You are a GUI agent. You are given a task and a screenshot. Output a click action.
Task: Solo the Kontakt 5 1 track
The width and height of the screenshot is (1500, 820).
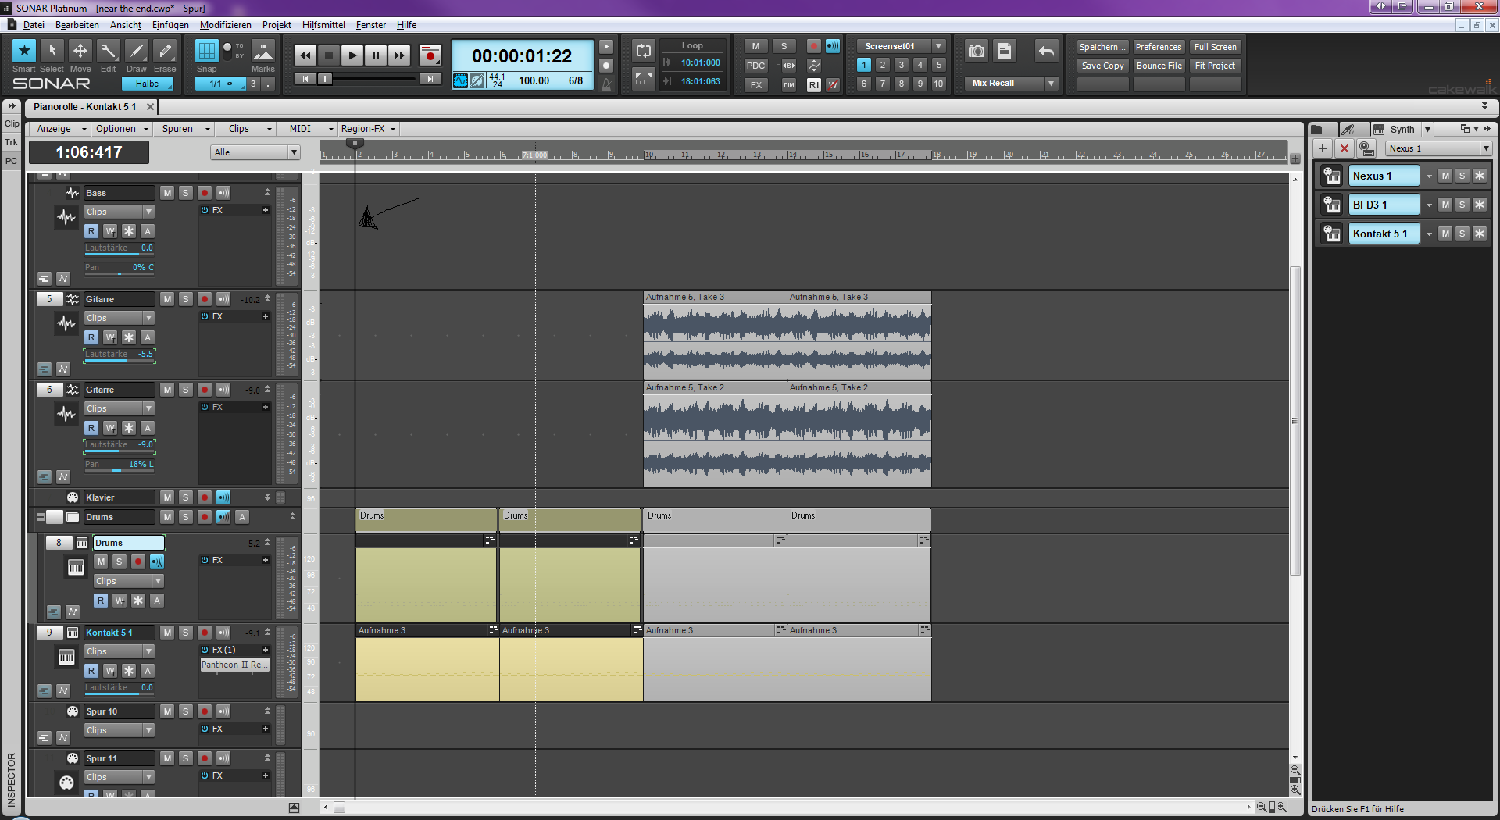pyautogui.click(x=186, y=633)
